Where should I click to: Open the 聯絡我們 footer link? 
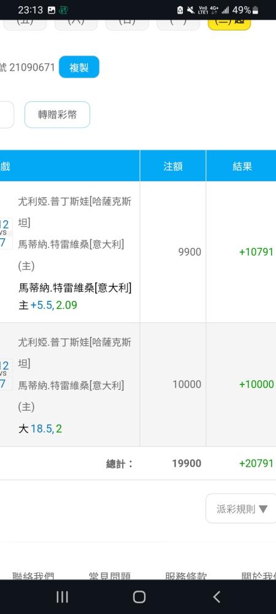click(33, 576)
